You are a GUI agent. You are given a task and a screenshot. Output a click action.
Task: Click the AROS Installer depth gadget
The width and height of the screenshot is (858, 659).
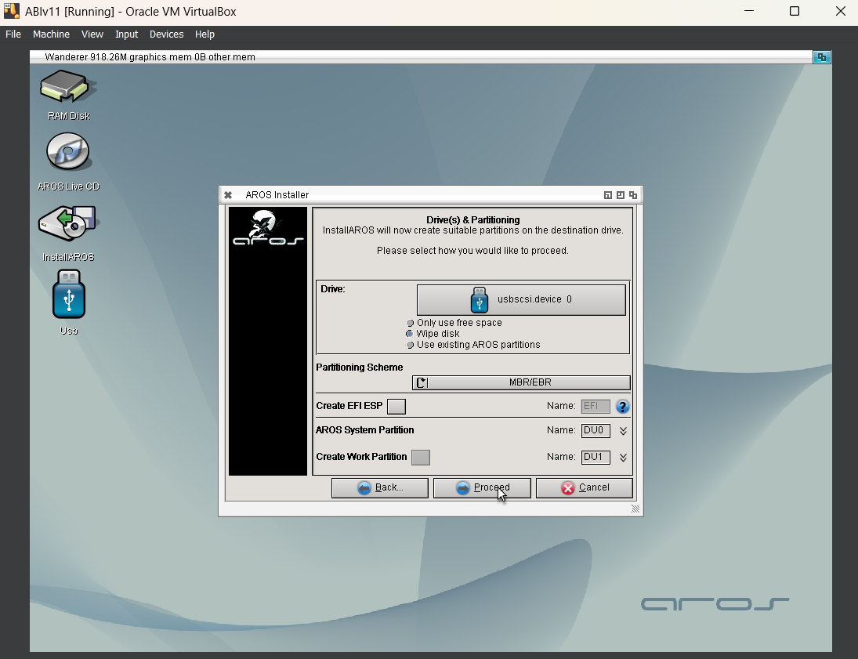(633, 195)
